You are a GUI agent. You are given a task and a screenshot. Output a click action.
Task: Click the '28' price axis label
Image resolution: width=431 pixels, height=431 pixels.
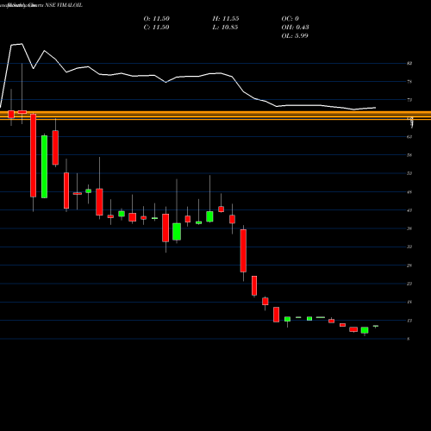[409, 265]
